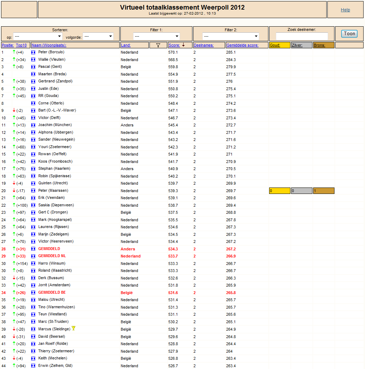
Task: Open blue info icon for Saskia (Diepenveen)
Action: (x=33, y=205)
